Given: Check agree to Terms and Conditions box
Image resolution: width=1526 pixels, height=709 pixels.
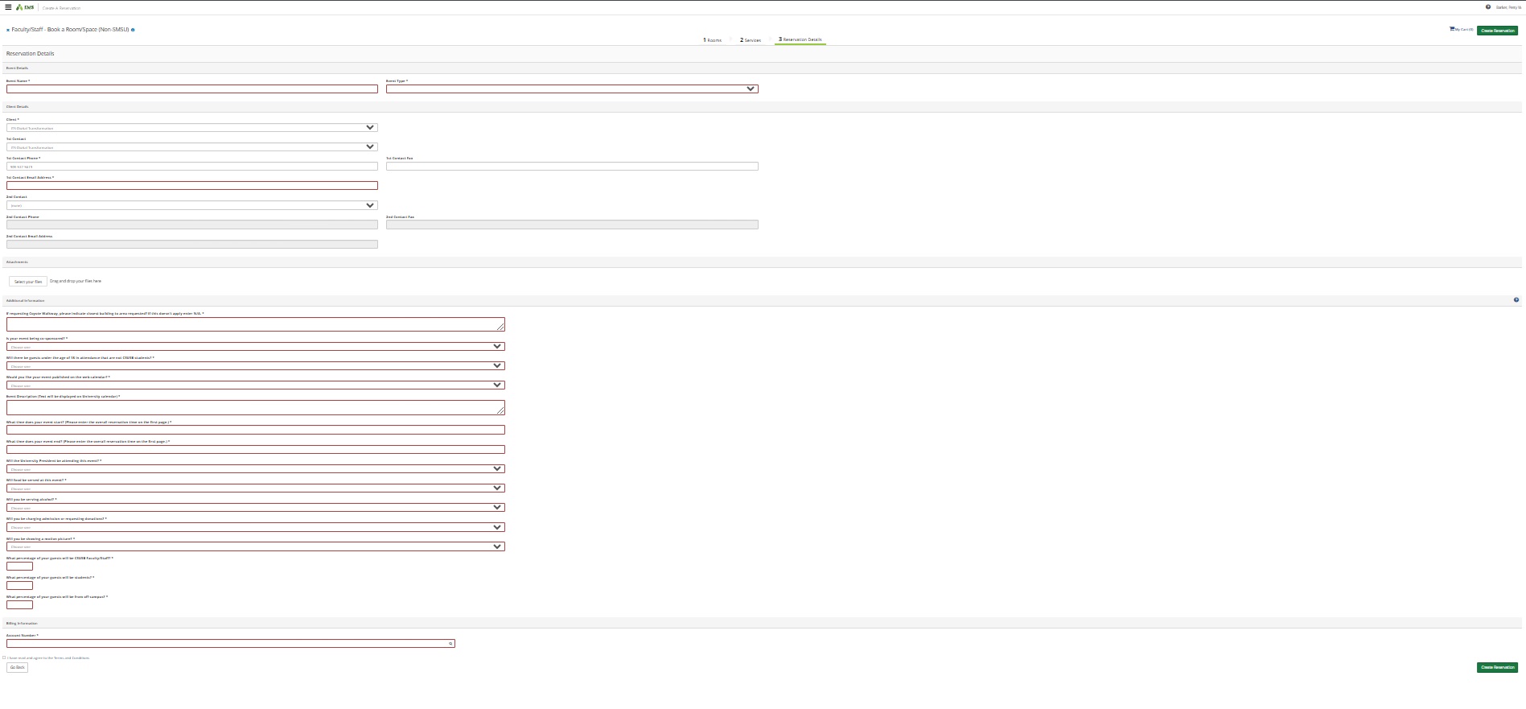Looking at the screenshot, I should (4, 657).
